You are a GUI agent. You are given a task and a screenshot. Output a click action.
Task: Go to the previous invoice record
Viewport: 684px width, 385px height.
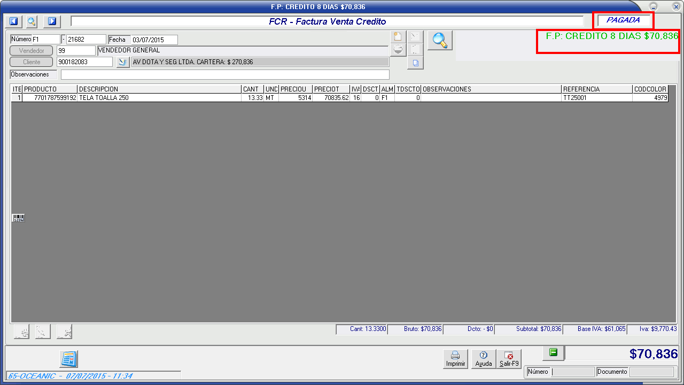click(14, 21)
